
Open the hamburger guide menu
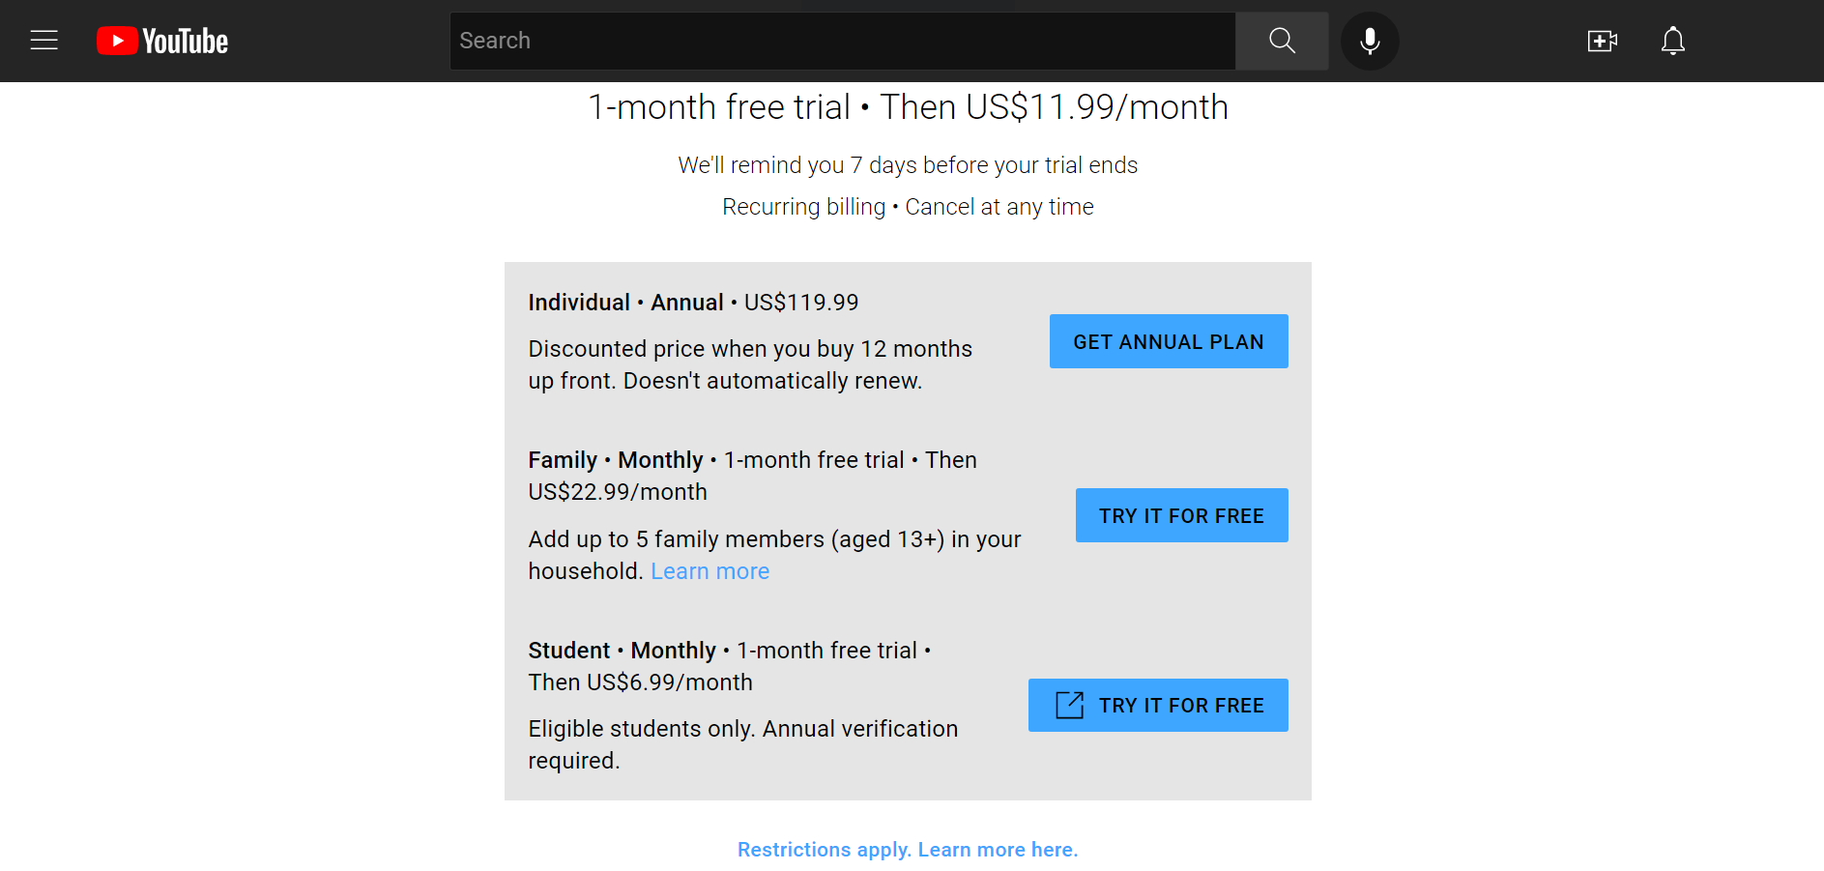pyautogui.click(x=44, y=41)
